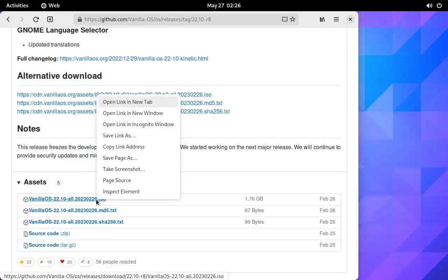Image resolution: width=448 pixels, height=280 pixels.
Task: Reload the current page
Action: tap(36, 19)
